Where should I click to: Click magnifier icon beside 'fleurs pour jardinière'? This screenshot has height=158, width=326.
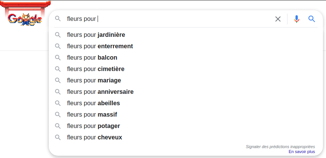58,35
